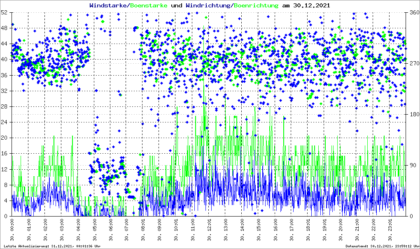Screen dimensions: 420x249
Task: Select the 18:01 x-axis time label
Action: point(308,231)
